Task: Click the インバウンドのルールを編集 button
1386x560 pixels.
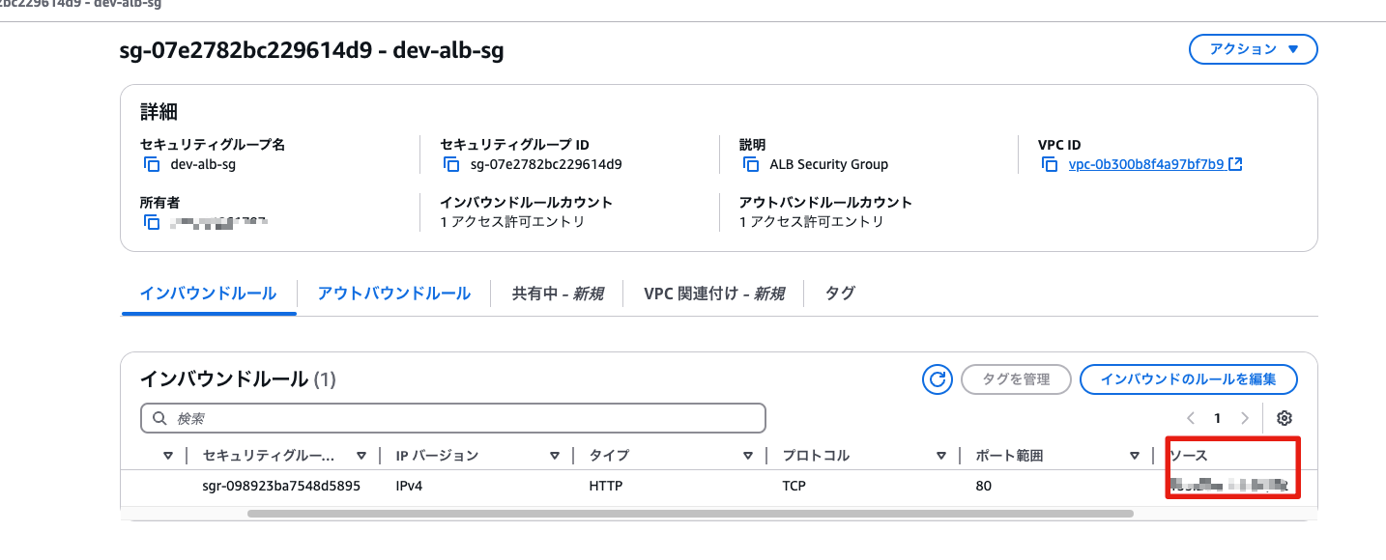Action: [1188, 379]
